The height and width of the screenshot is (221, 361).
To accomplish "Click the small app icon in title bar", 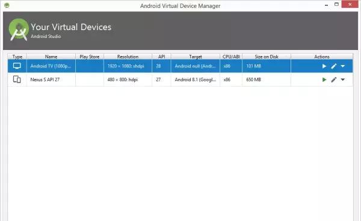I will tap(7, 5).
